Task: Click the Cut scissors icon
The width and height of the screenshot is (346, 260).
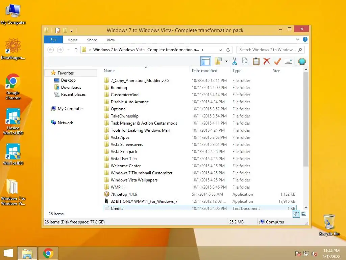Action: 234,61
